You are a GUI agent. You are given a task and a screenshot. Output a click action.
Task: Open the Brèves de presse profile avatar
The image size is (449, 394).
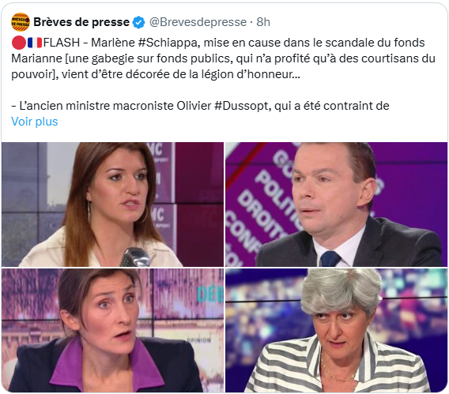pyautogui.click(x=21, y=22)
